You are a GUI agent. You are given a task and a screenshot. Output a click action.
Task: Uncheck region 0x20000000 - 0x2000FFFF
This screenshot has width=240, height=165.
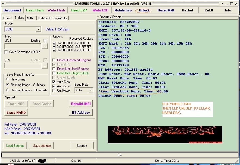[54, 43]
